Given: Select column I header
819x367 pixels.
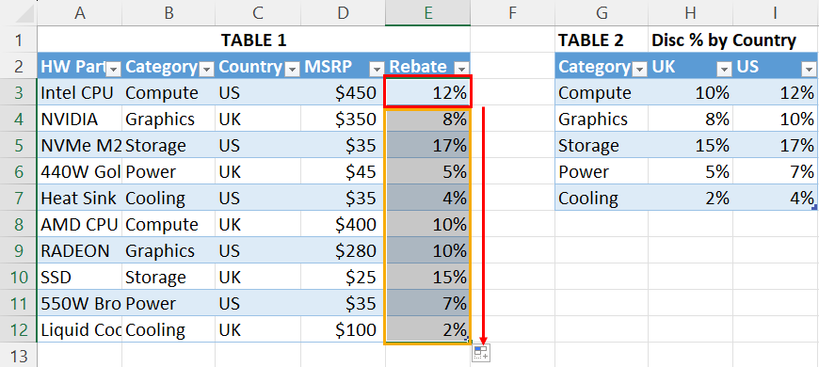Looking at the screenshot, I should pyautogui.click(x=776, y=13).
